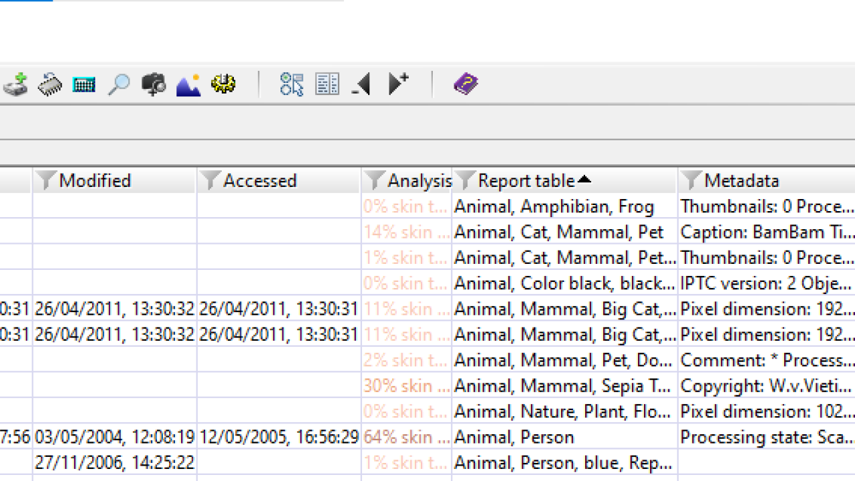This screenshot has width=855, height=481.
Task: Click the selection pointer with circles icon
Action: coord(292,85)
